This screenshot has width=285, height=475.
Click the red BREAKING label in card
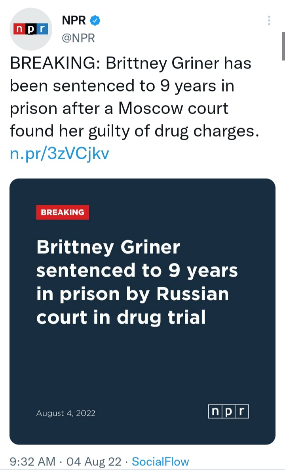click(63, 212)
